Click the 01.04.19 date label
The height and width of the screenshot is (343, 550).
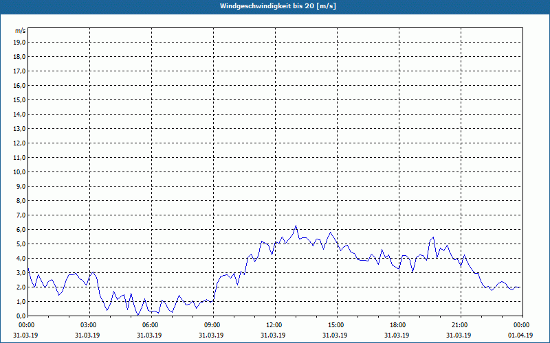click(x=520, y=335)
